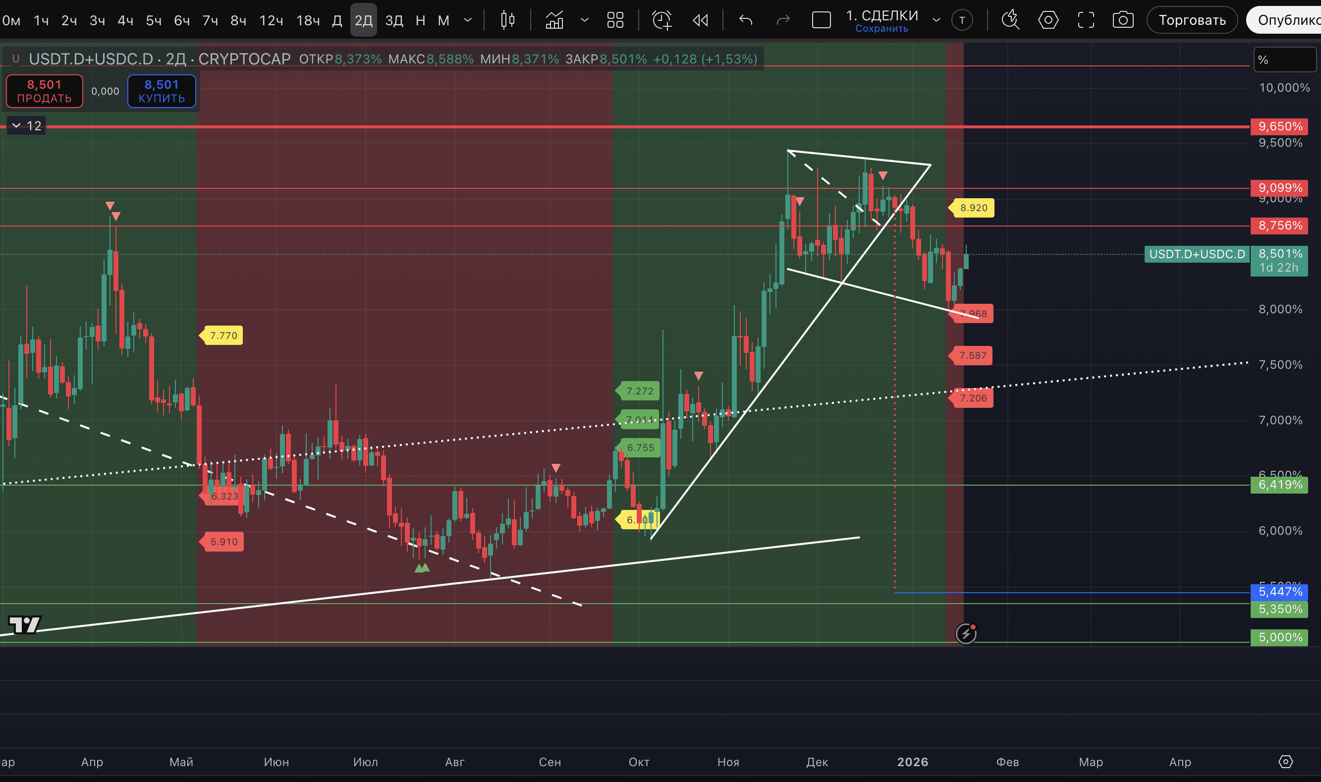This screenshot has width=1321, height=782.
Task: Take a chart snapshot with the camera icon
Action: click(x=1122, y=20)
